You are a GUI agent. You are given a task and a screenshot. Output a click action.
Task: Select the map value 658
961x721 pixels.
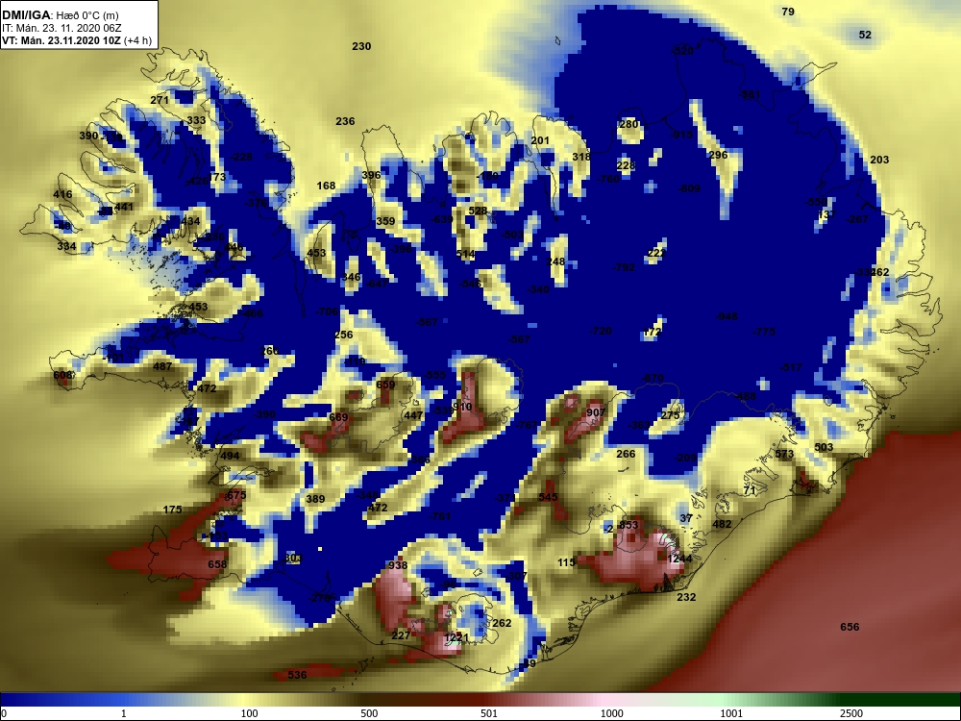pos(217,564)
